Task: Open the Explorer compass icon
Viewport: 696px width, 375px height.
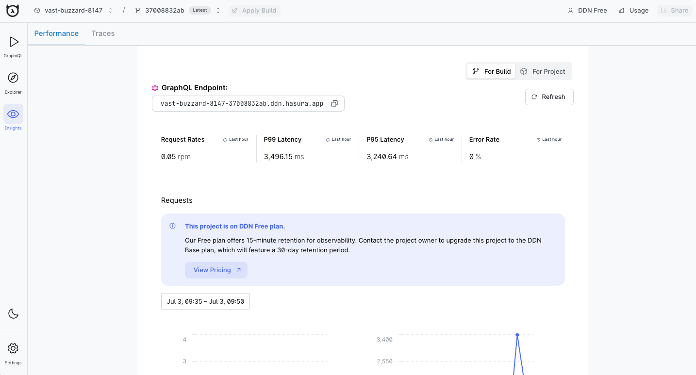Action: [x=13, y=78]
